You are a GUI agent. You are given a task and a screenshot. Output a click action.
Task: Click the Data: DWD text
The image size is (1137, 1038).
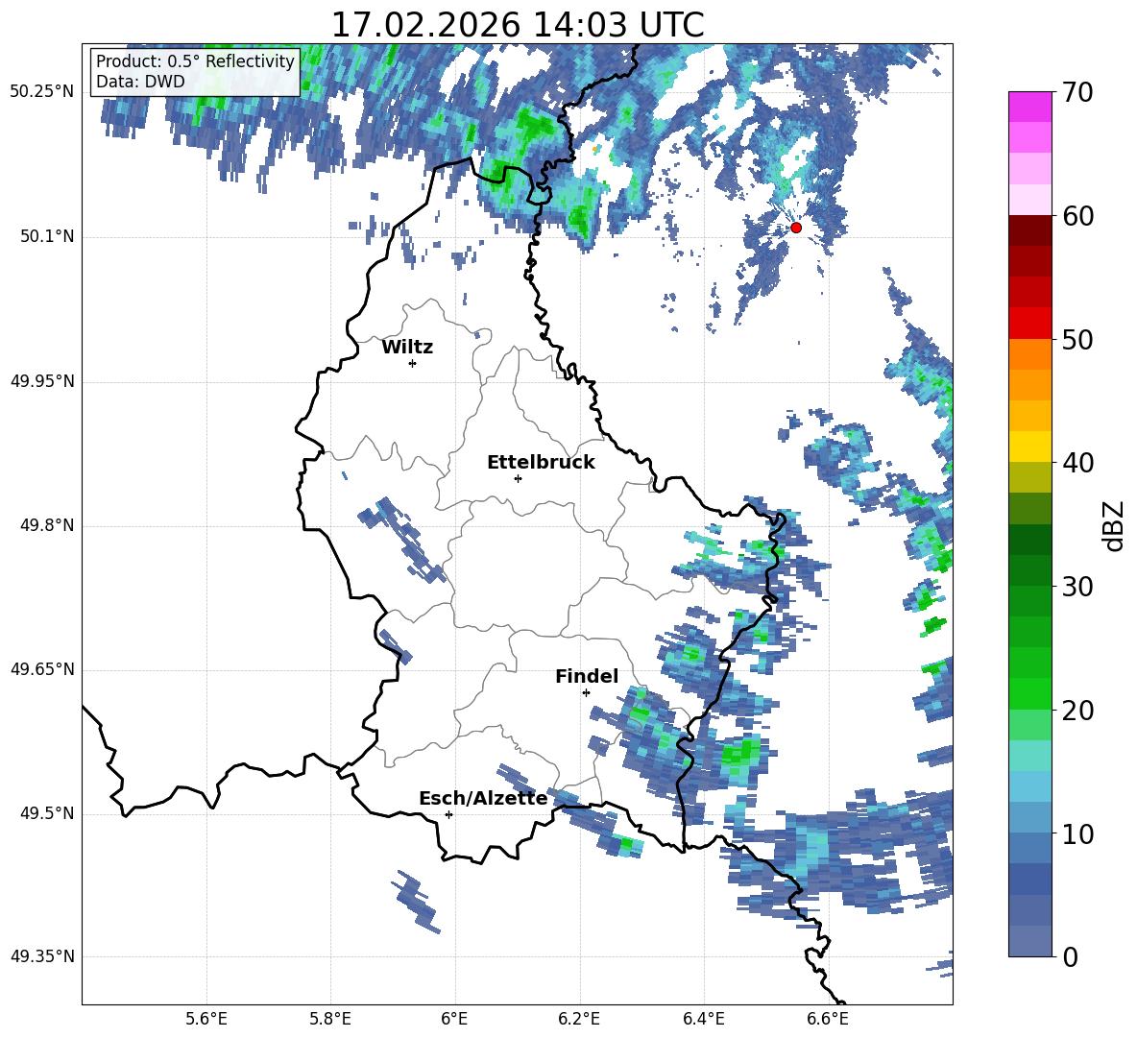[x=140, y=82]
